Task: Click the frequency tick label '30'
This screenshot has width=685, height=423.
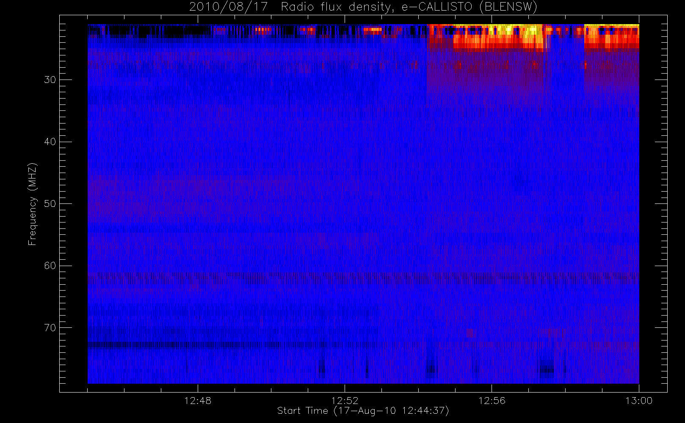Action: [50, 80]
